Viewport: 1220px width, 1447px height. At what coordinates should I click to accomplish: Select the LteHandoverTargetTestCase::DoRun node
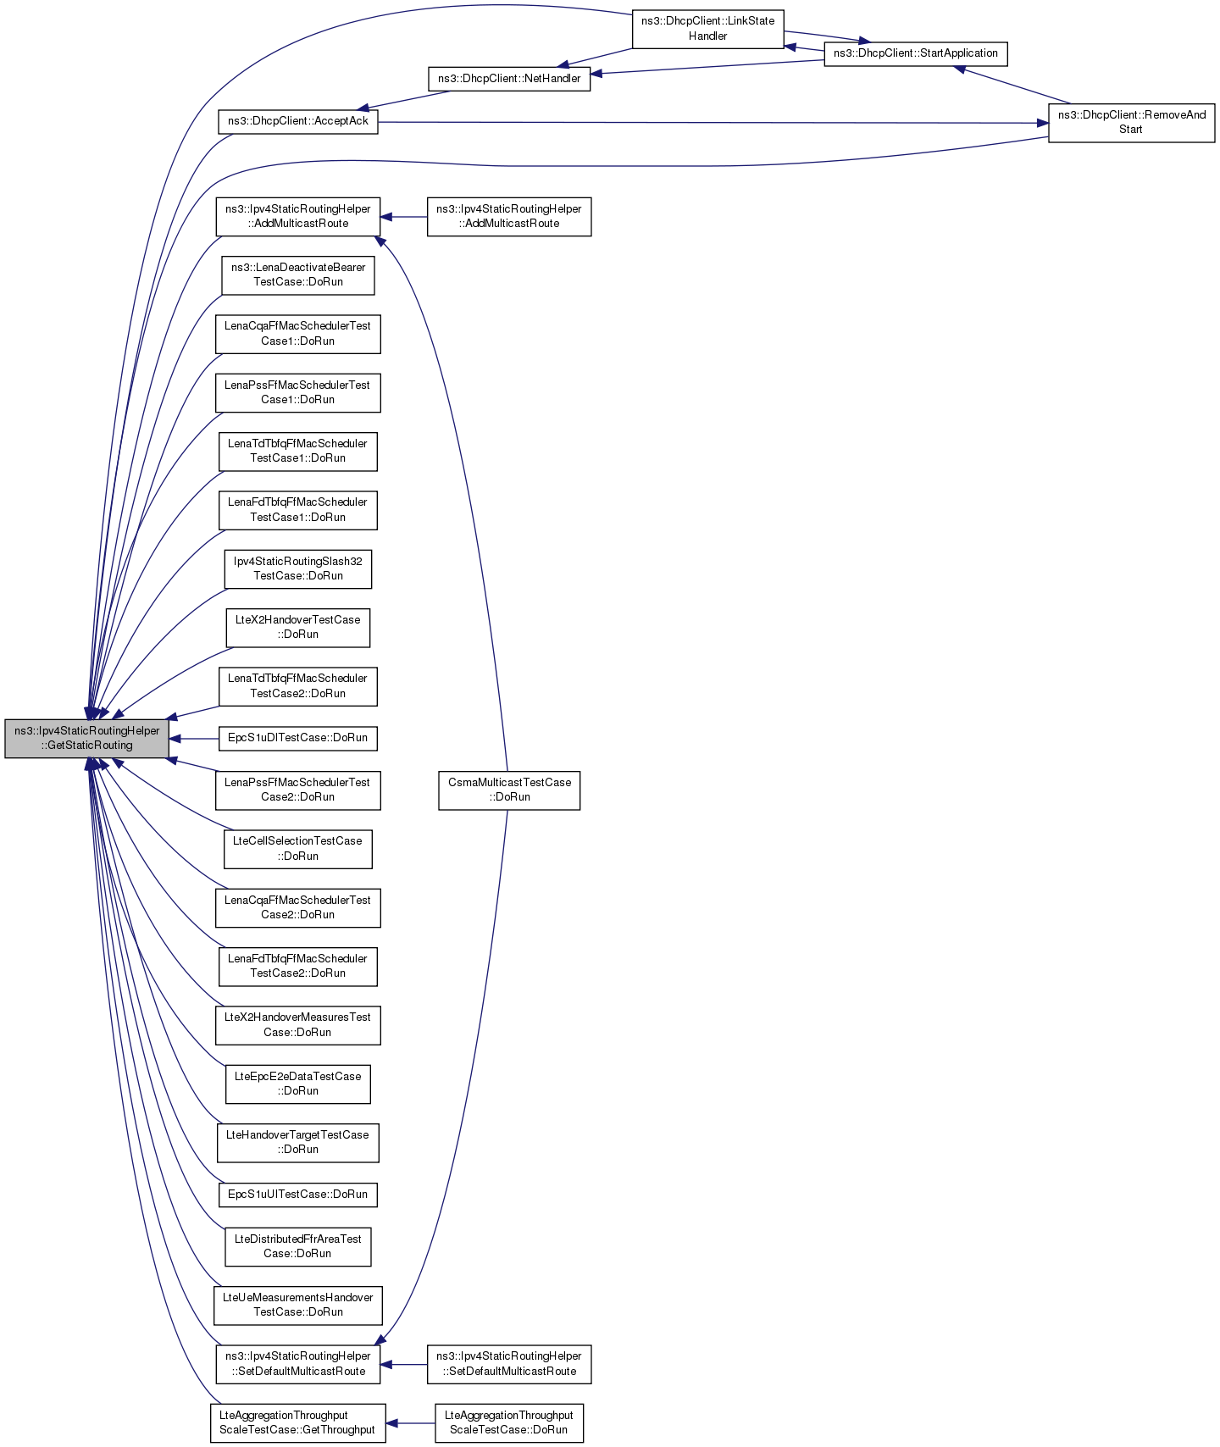297,1142
